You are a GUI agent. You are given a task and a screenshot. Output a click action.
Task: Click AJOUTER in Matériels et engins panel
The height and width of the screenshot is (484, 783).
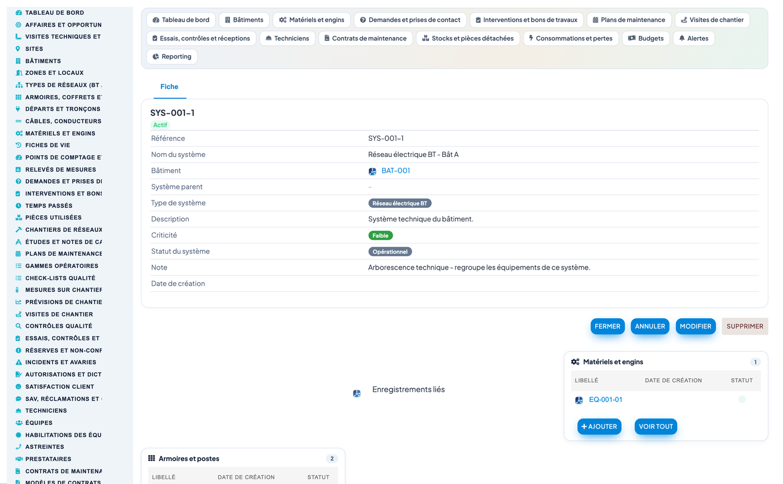[599, 427]
